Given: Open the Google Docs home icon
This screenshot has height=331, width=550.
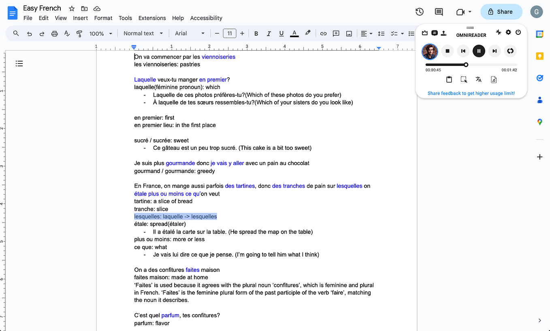Looking at the screenshot, I should [x=13, y=13].
